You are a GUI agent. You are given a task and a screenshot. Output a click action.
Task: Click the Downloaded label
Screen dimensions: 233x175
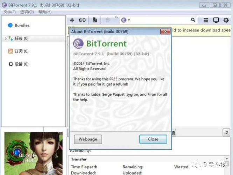(x=83, y=173)
